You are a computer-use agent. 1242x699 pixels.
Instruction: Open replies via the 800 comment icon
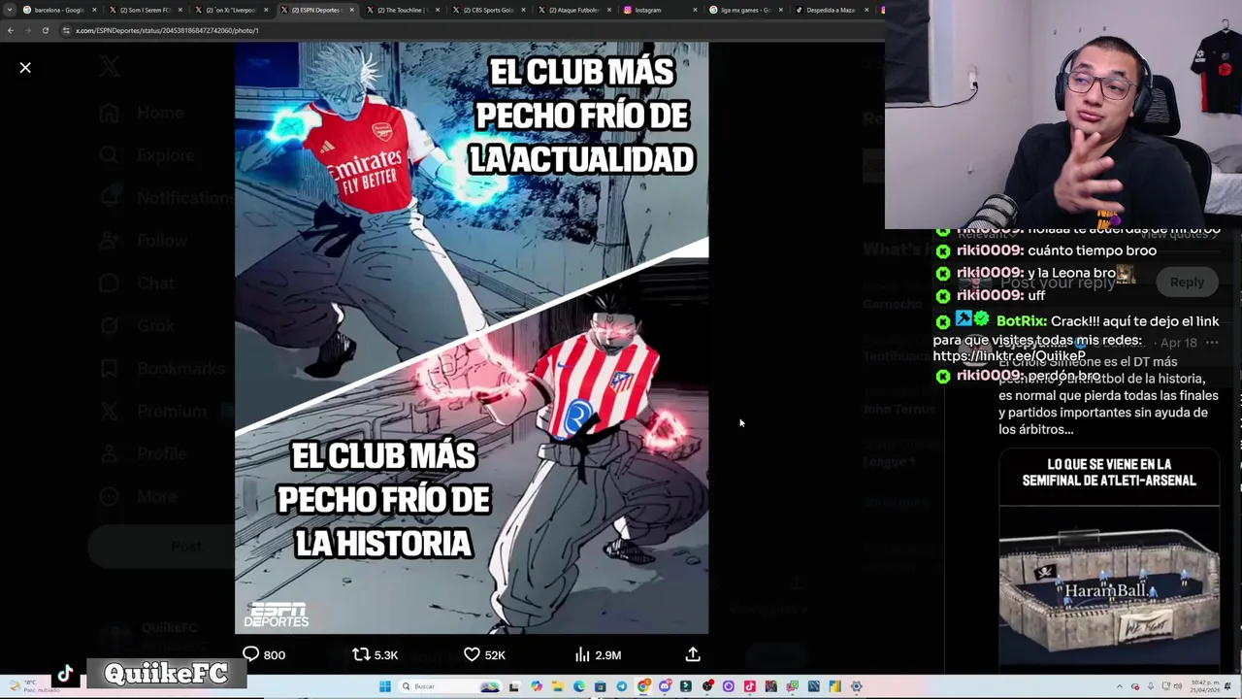click(x=263, y=654)
